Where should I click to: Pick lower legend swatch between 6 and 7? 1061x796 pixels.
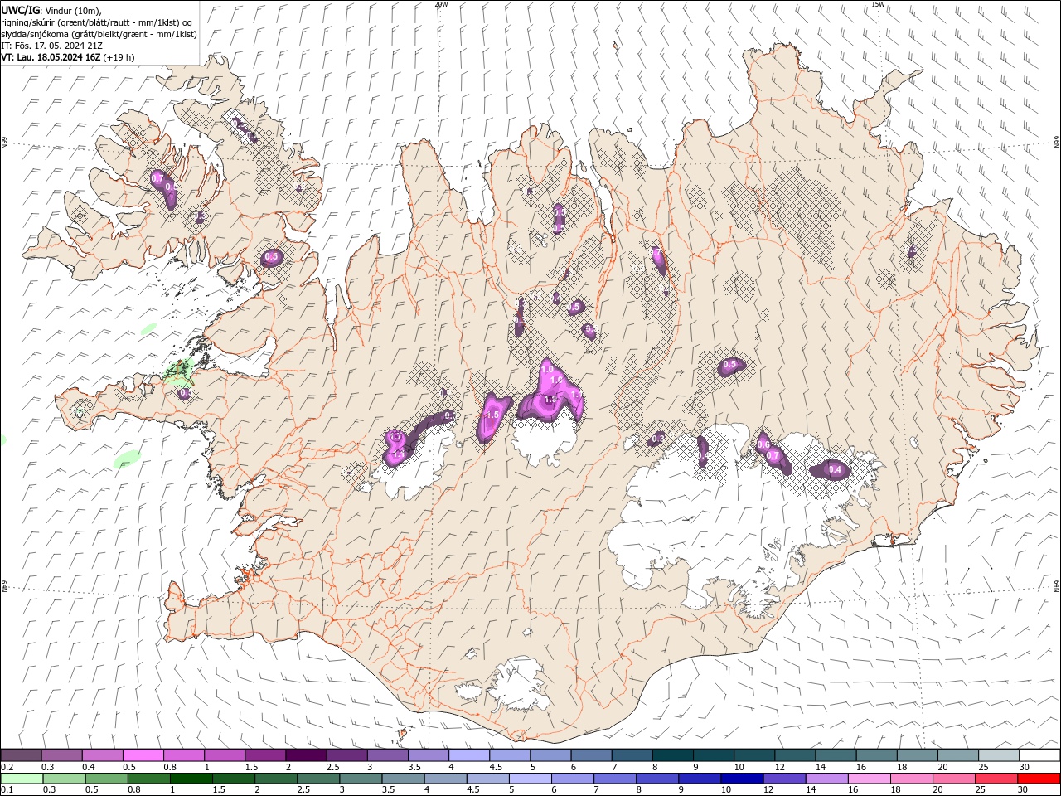click(571, 779)
